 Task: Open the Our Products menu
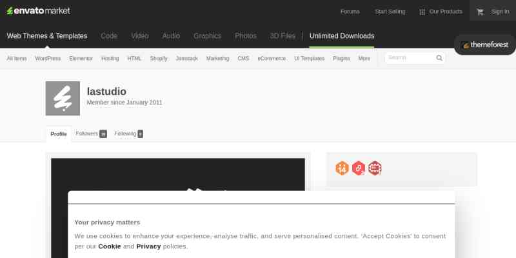click(x=446, y=12)
